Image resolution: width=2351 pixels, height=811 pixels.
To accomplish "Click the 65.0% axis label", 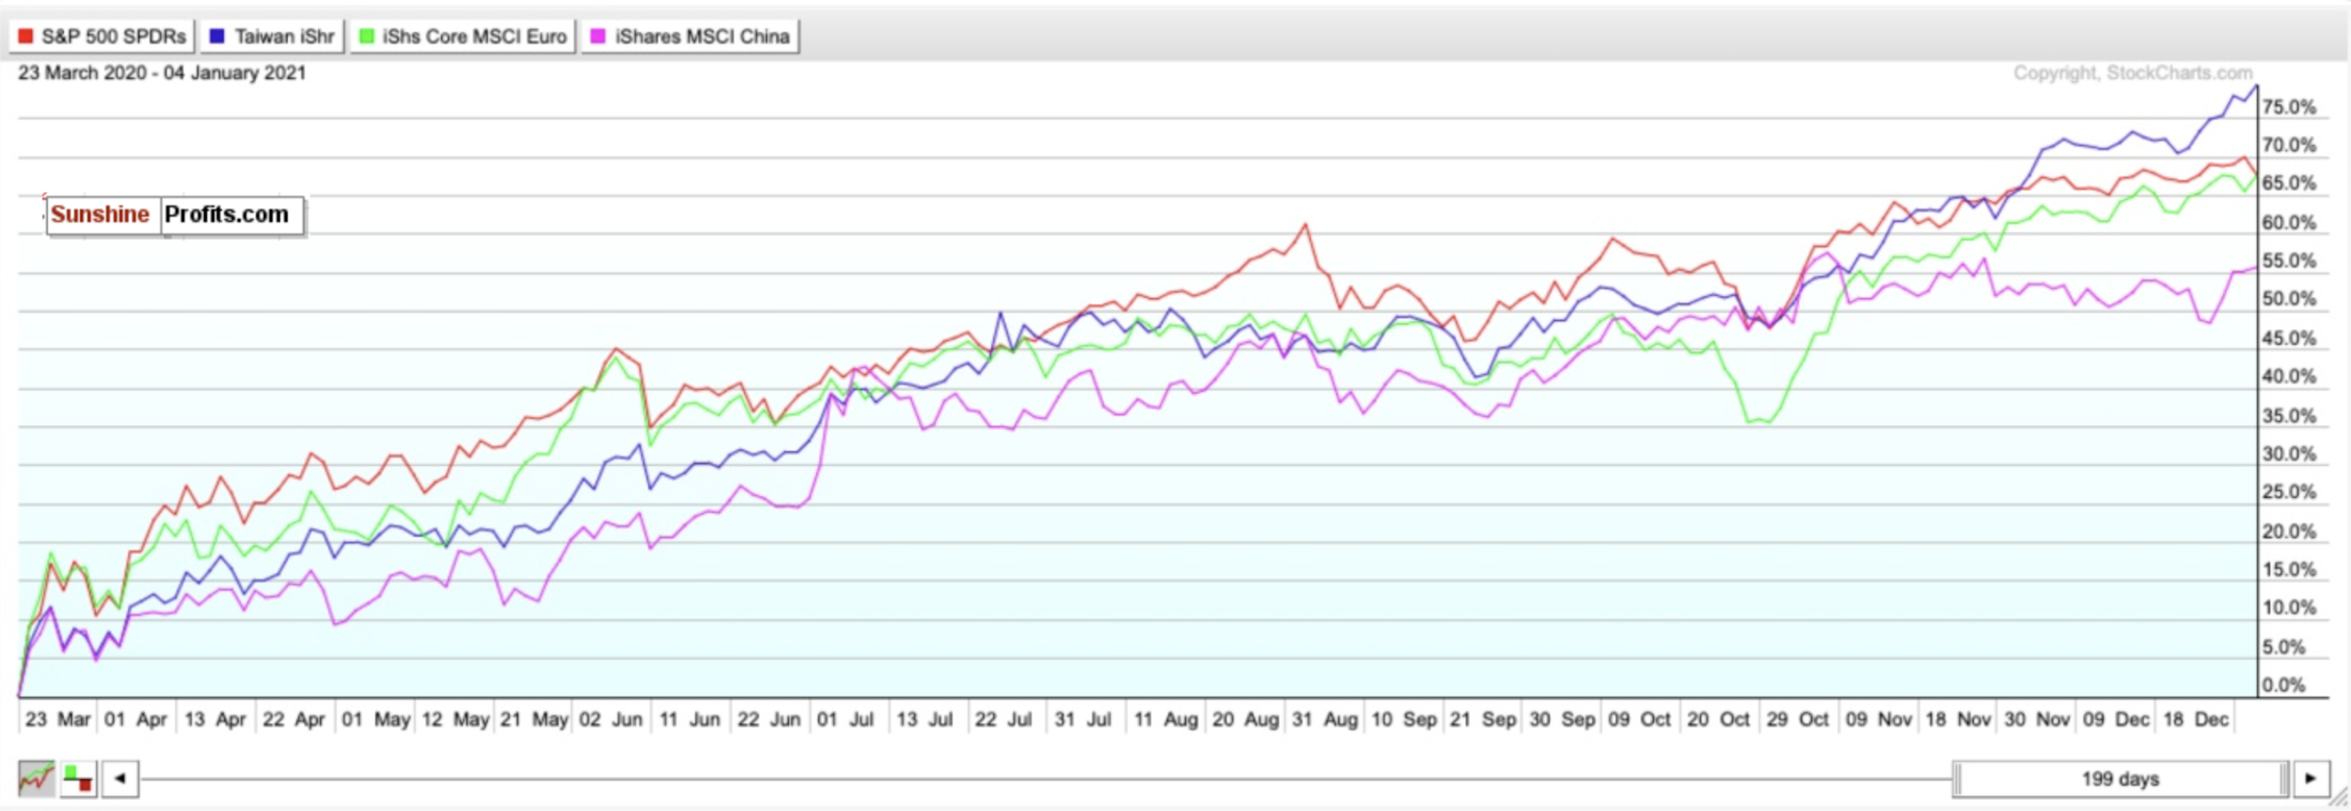I will coord(2289,182).
